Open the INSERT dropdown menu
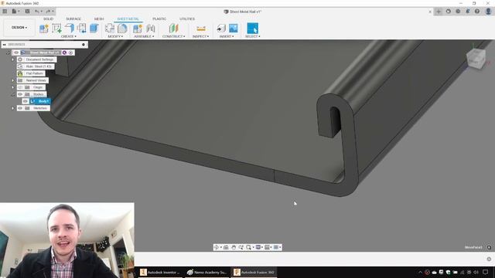495x278 pixels. coord(227,36)
